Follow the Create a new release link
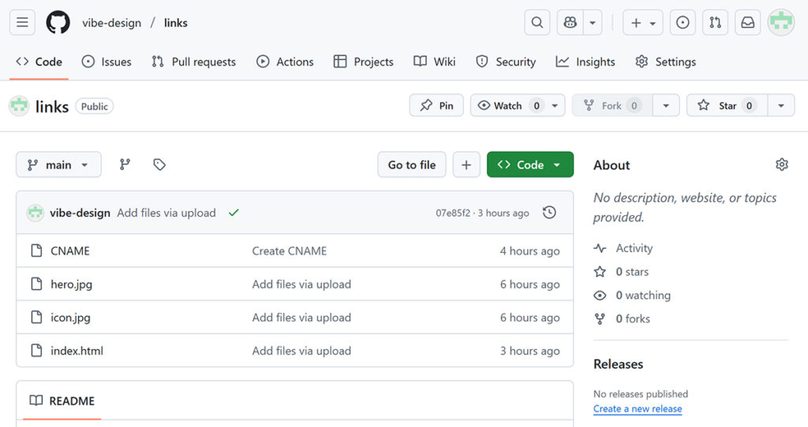Viewport: 808px width, 427px height. [637, 409]
